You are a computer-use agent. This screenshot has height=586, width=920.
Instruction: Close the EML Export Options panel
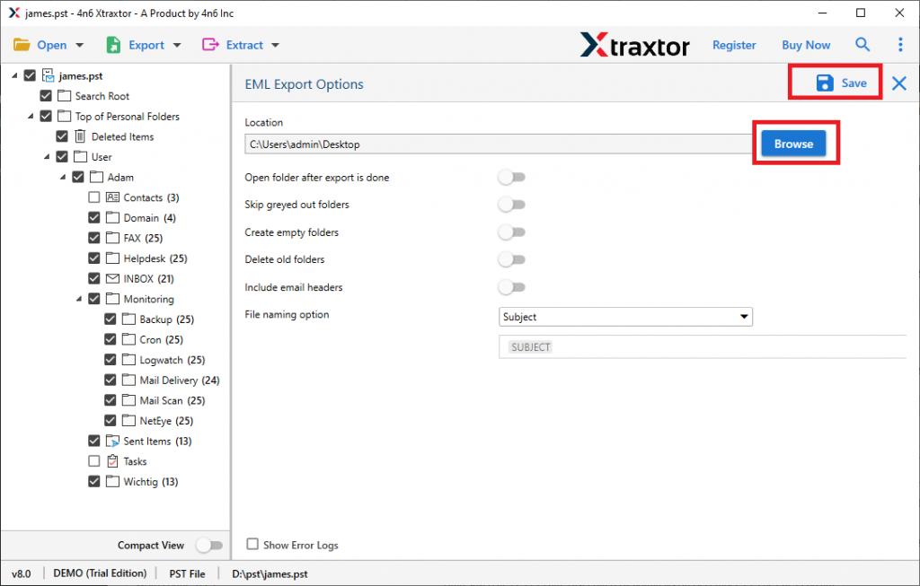[x=899, y=83]
